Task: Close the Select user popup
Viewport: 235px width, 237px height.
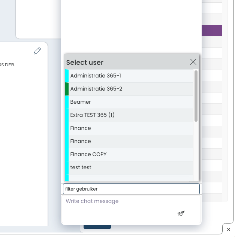Action: tap(193, 62)
